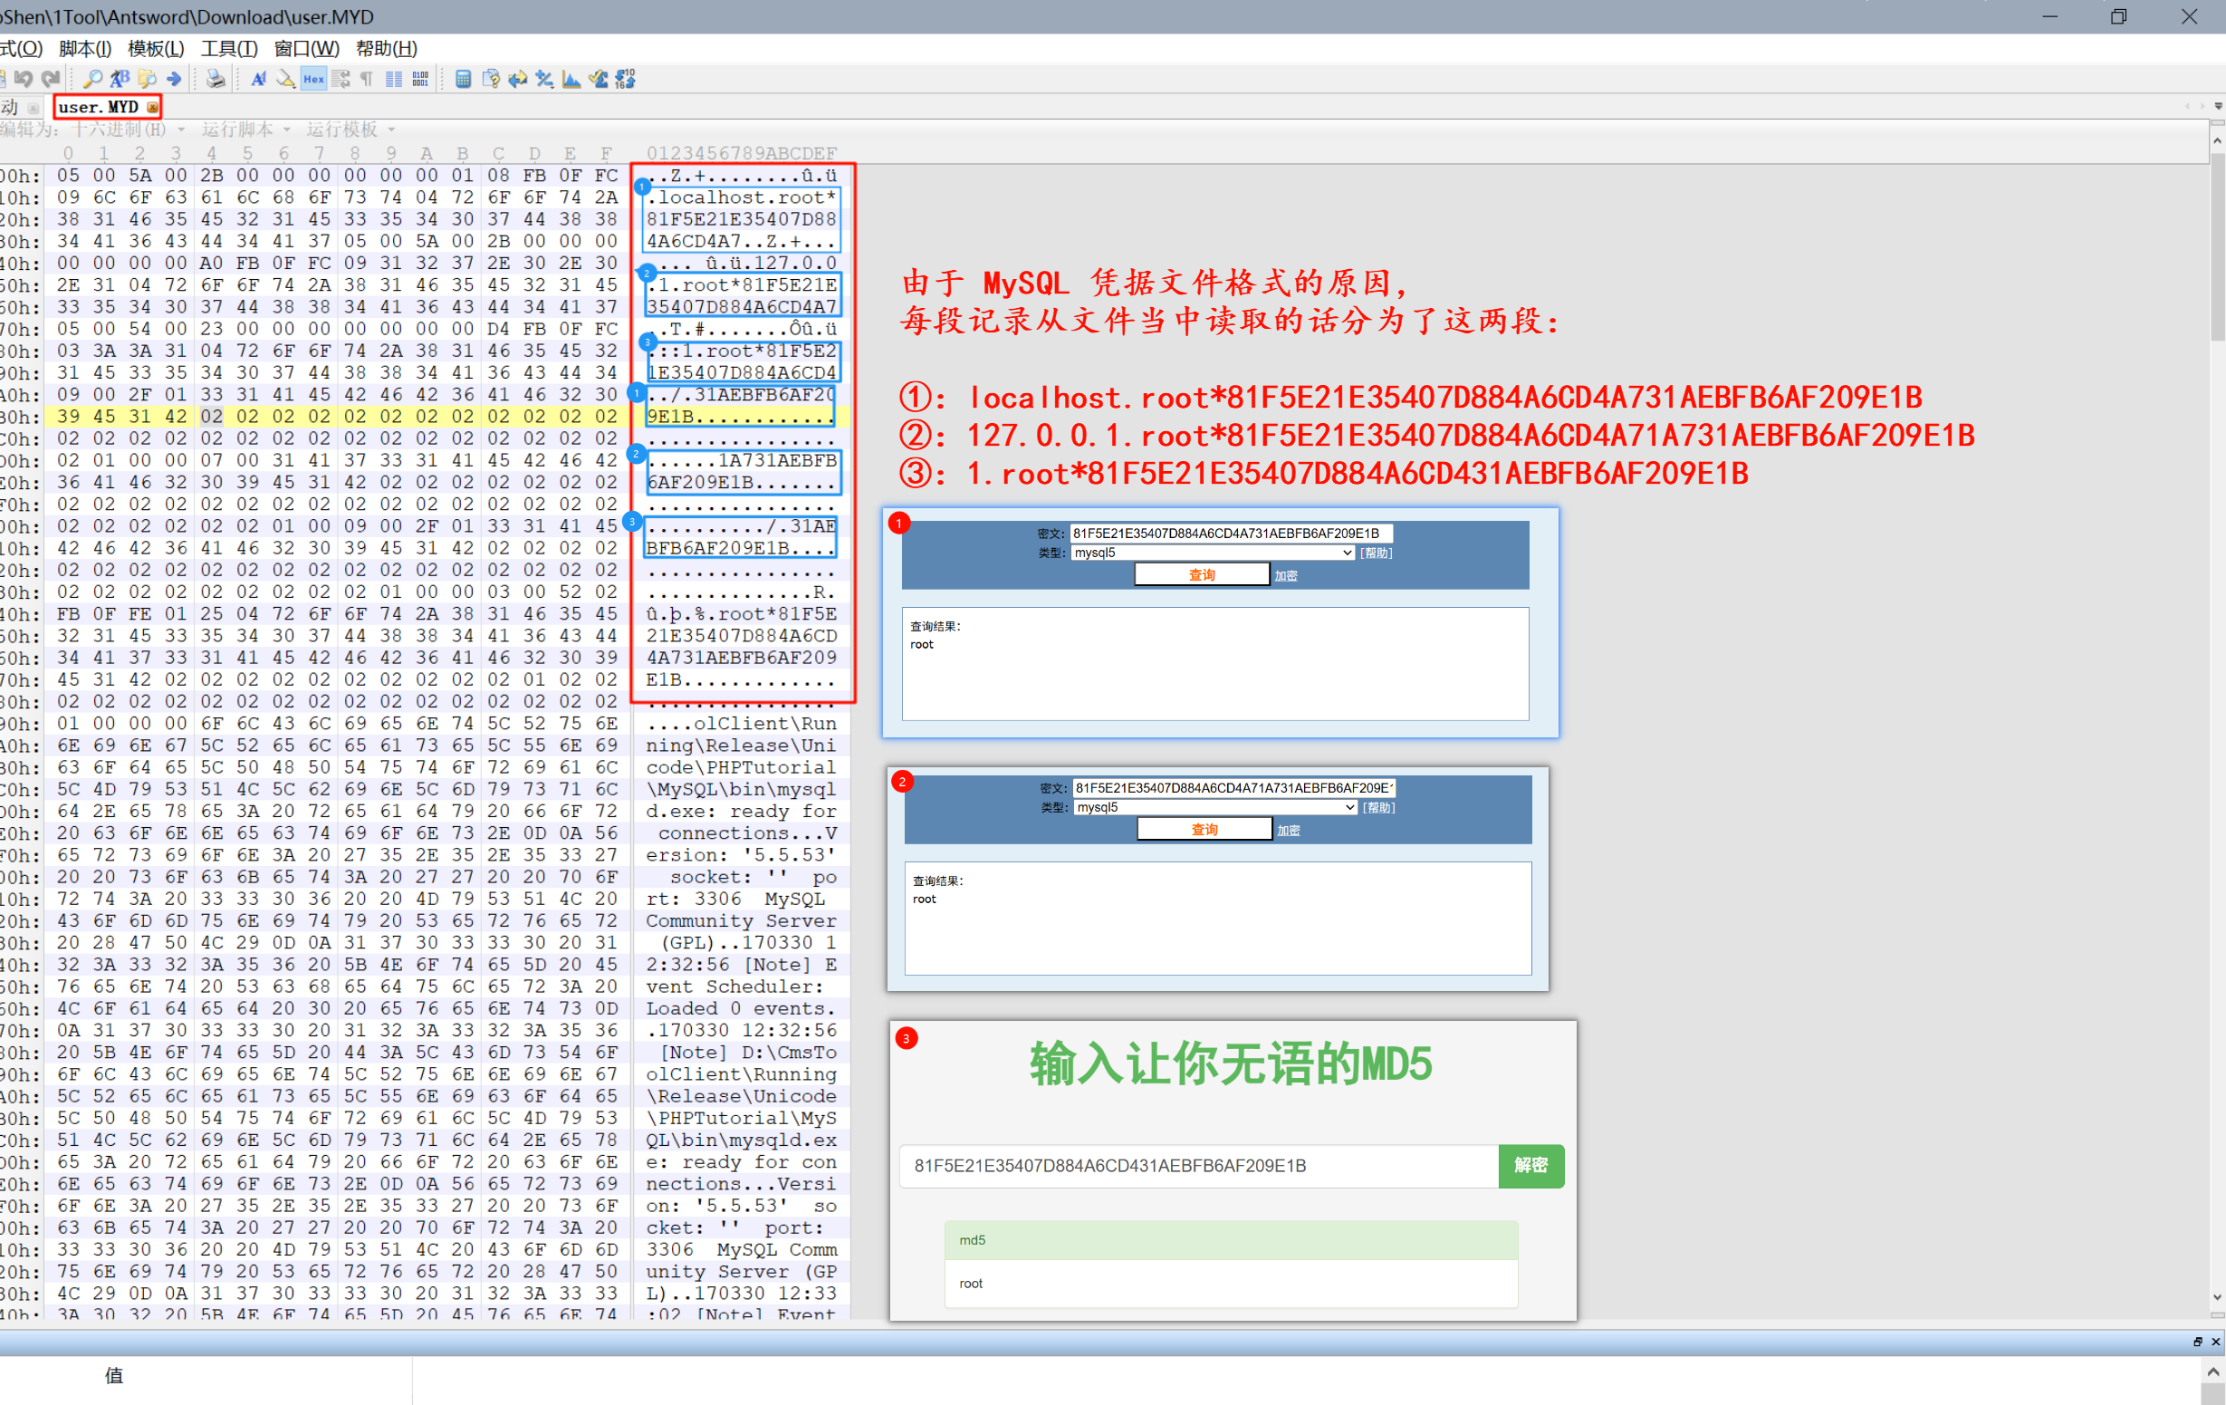The image size is (2226, 1405).
Task: Click the base converter 10/16 icon
Action: [626, 80]
